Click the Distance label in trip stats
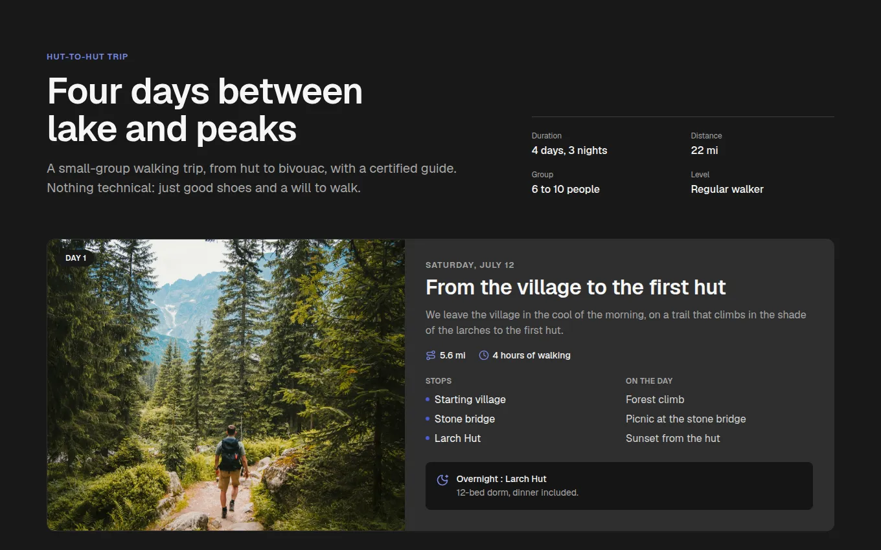This screenshot has height=550, width=881. [x=706, y=136]
